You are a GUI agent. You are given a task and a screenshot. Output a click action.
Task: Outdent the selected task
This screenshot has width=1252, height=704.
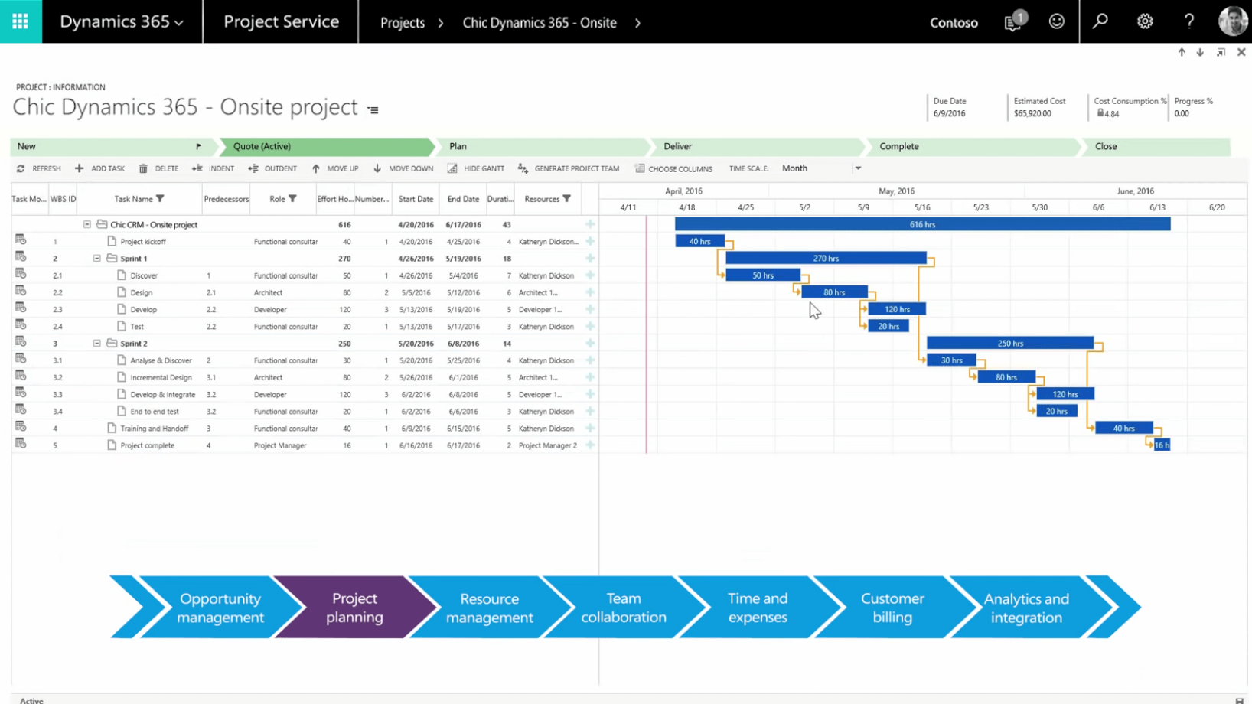tap(272, 168)
